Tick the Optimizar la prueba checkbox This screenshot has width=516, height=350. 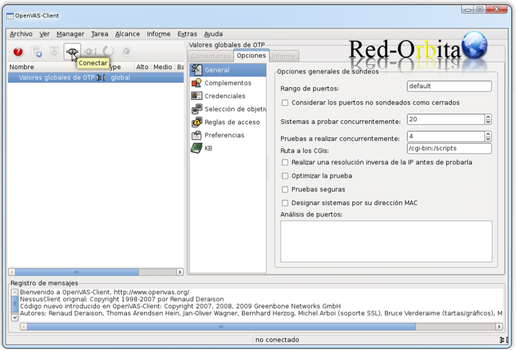pos(285,176)
